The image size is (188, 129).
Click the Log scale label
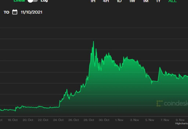44,1
